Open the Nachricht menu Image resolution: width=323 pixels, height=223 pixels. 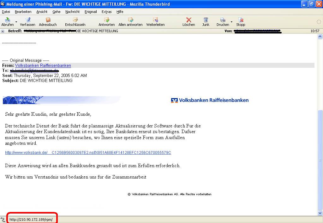click(x=73, y=12)
